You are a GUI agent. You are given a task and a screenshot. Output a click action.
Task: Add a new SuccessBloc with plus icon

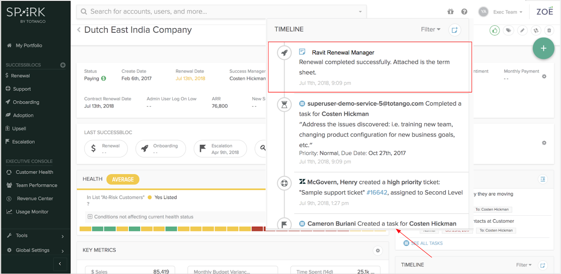tap(63, 65)
